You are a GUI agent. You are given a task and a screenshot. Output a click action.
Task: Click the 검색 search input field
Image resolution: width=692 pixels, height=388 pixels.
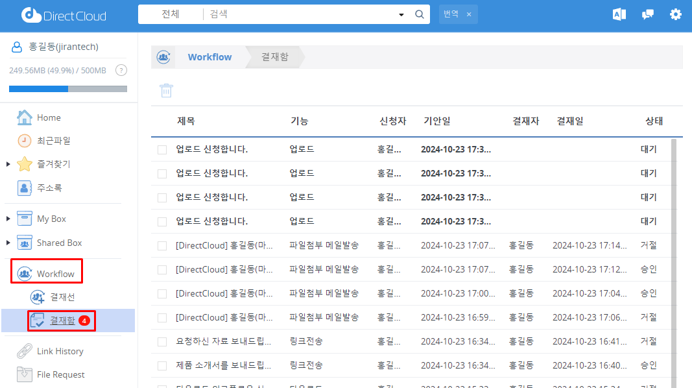click(300, 14)
